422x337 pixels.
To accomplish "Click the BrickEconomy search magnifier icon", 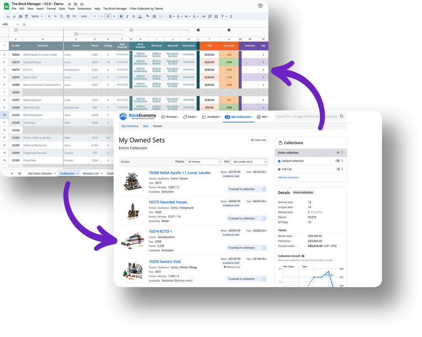I will (x=342, y=116).
